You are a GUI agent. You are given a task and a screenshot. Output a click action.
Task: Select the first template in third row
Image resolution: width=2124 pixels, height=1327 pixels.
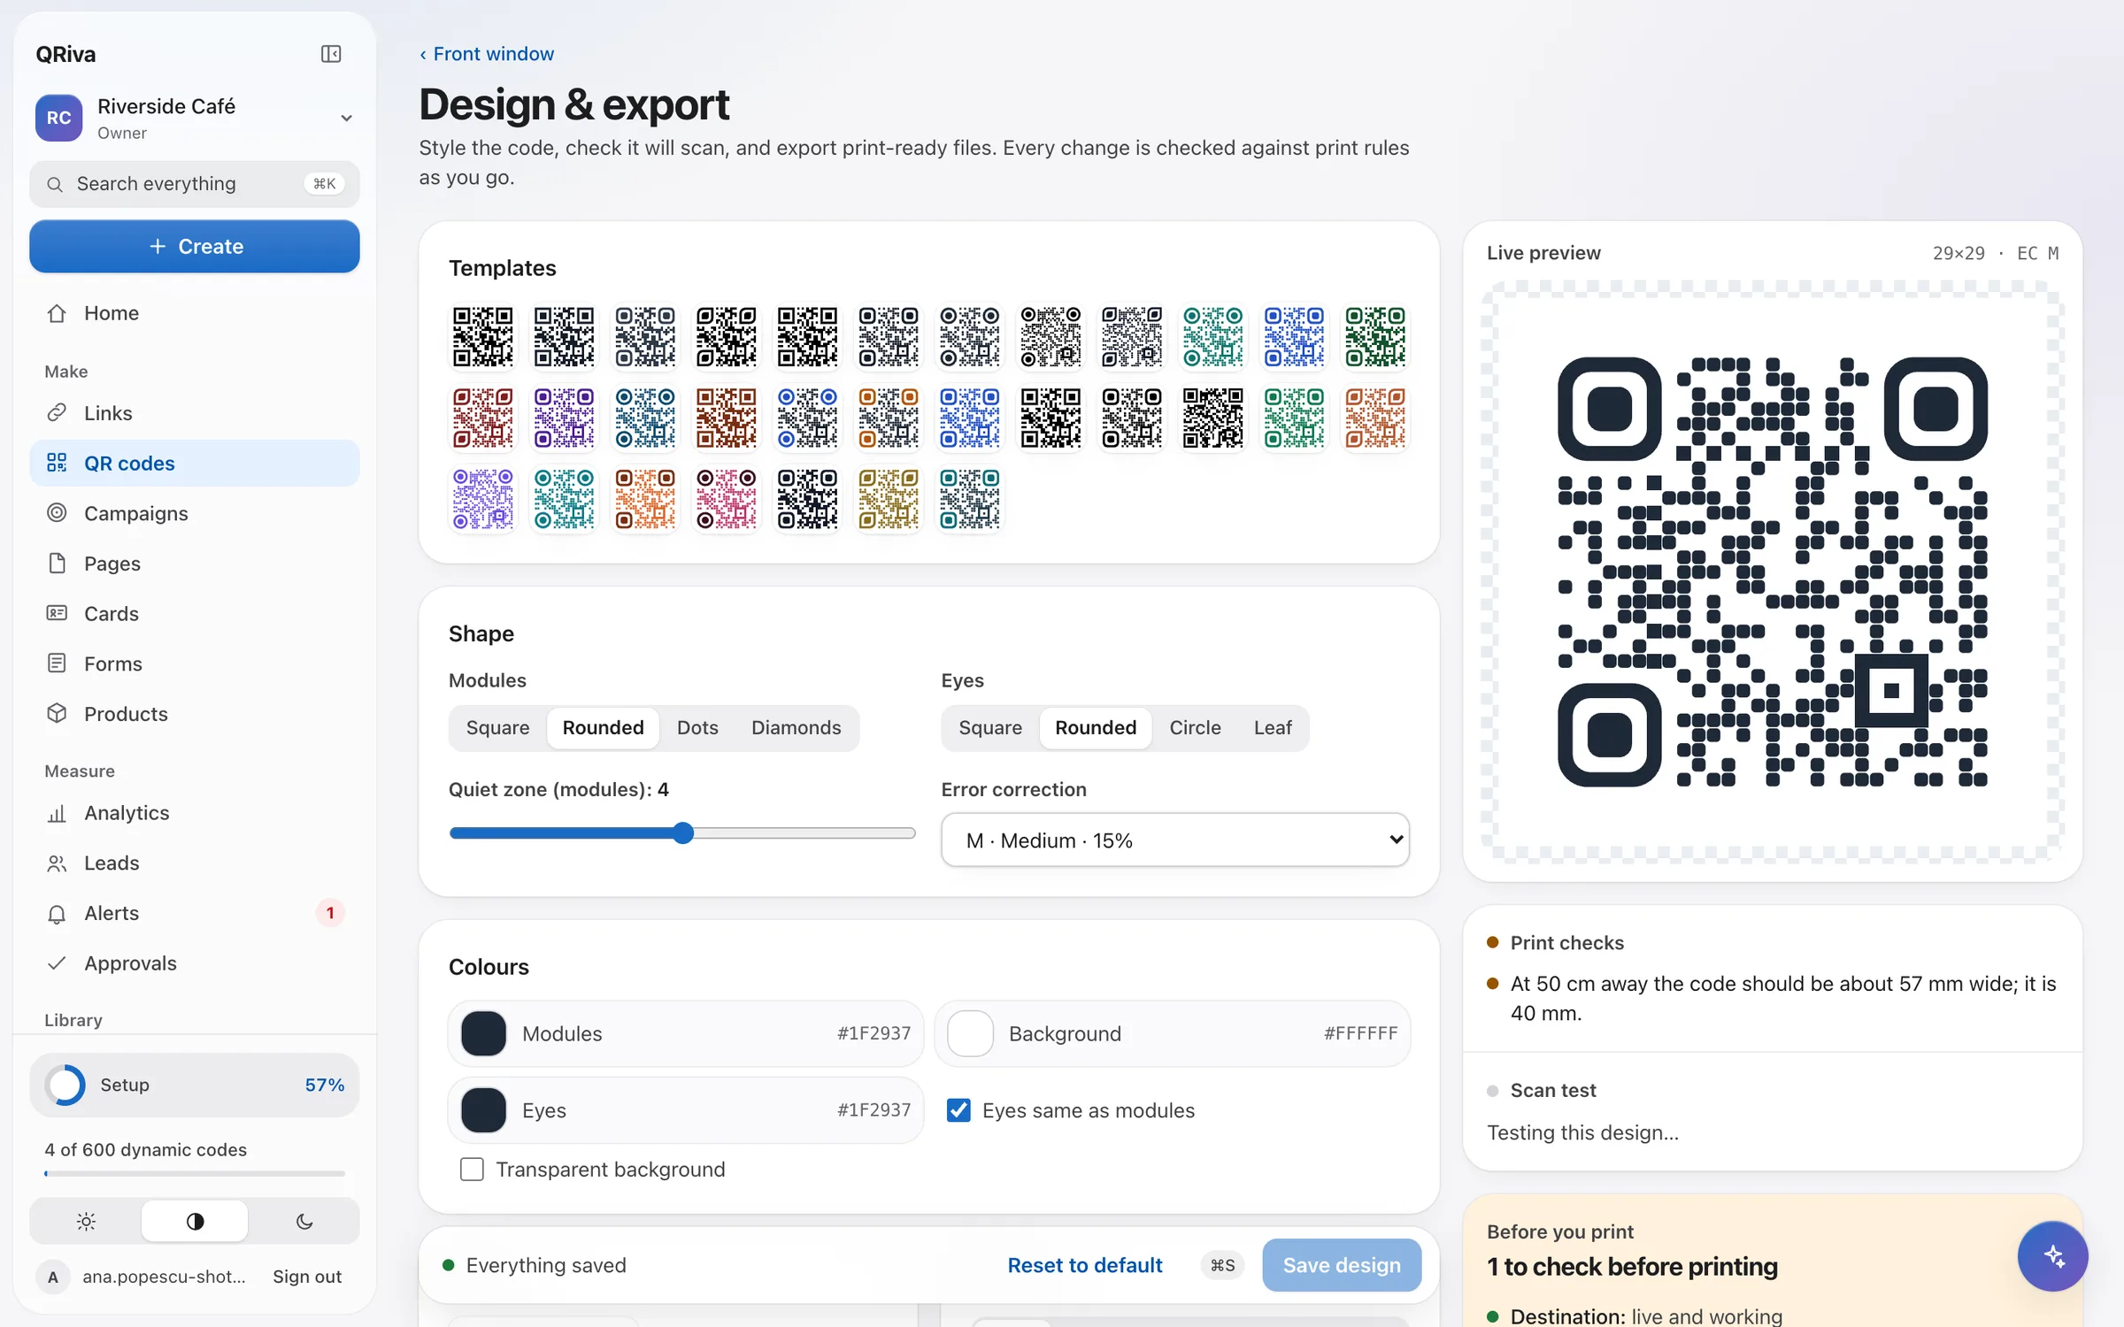[x=483, y=499]
